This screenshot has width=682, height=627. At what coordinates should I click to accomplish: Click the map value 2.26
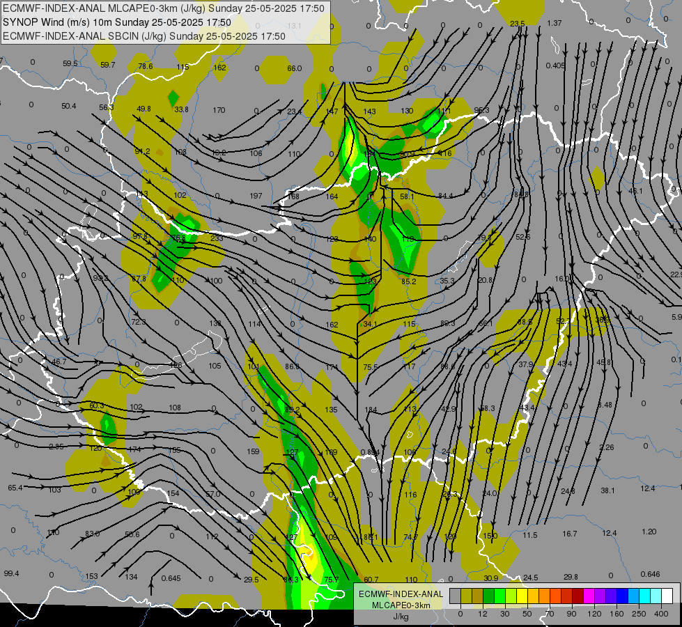(607, 447)
